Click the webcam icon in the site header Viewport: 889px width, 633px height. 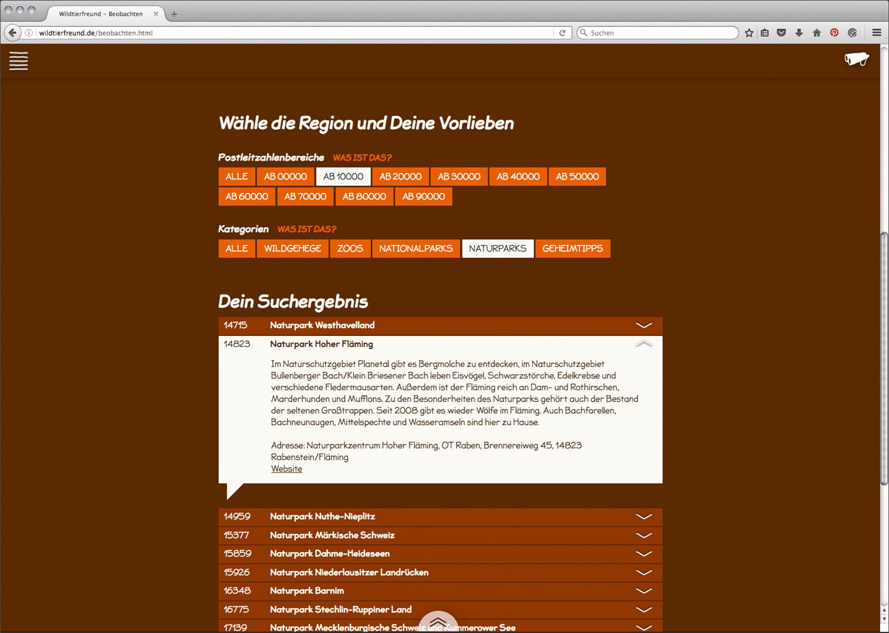(856, 59)
